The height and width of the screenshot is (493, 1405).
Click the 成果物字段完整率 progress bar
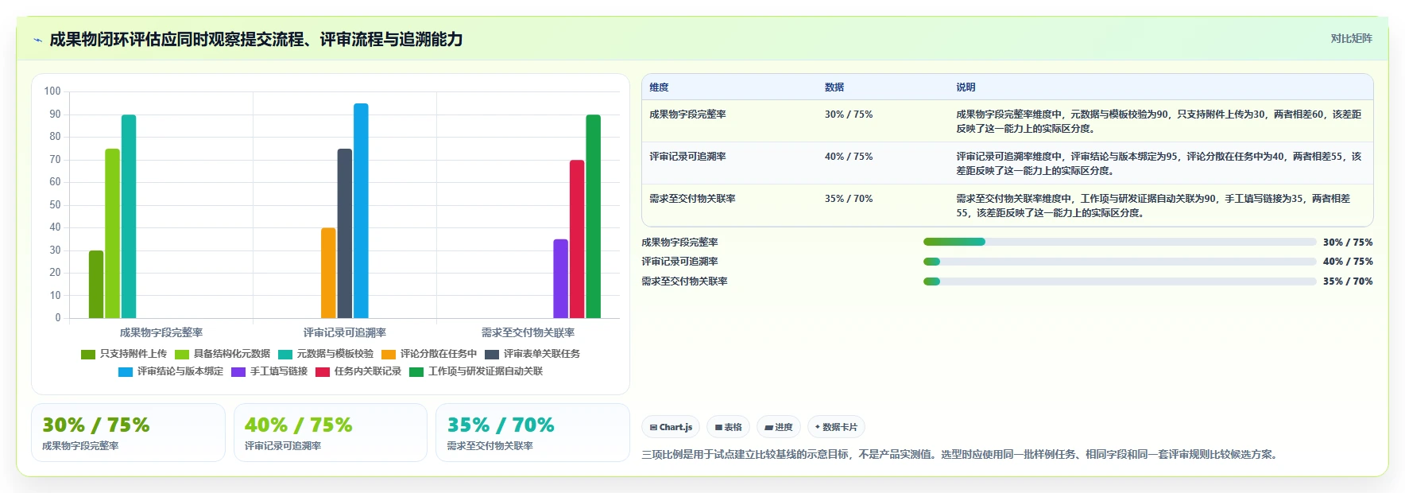1120,242
